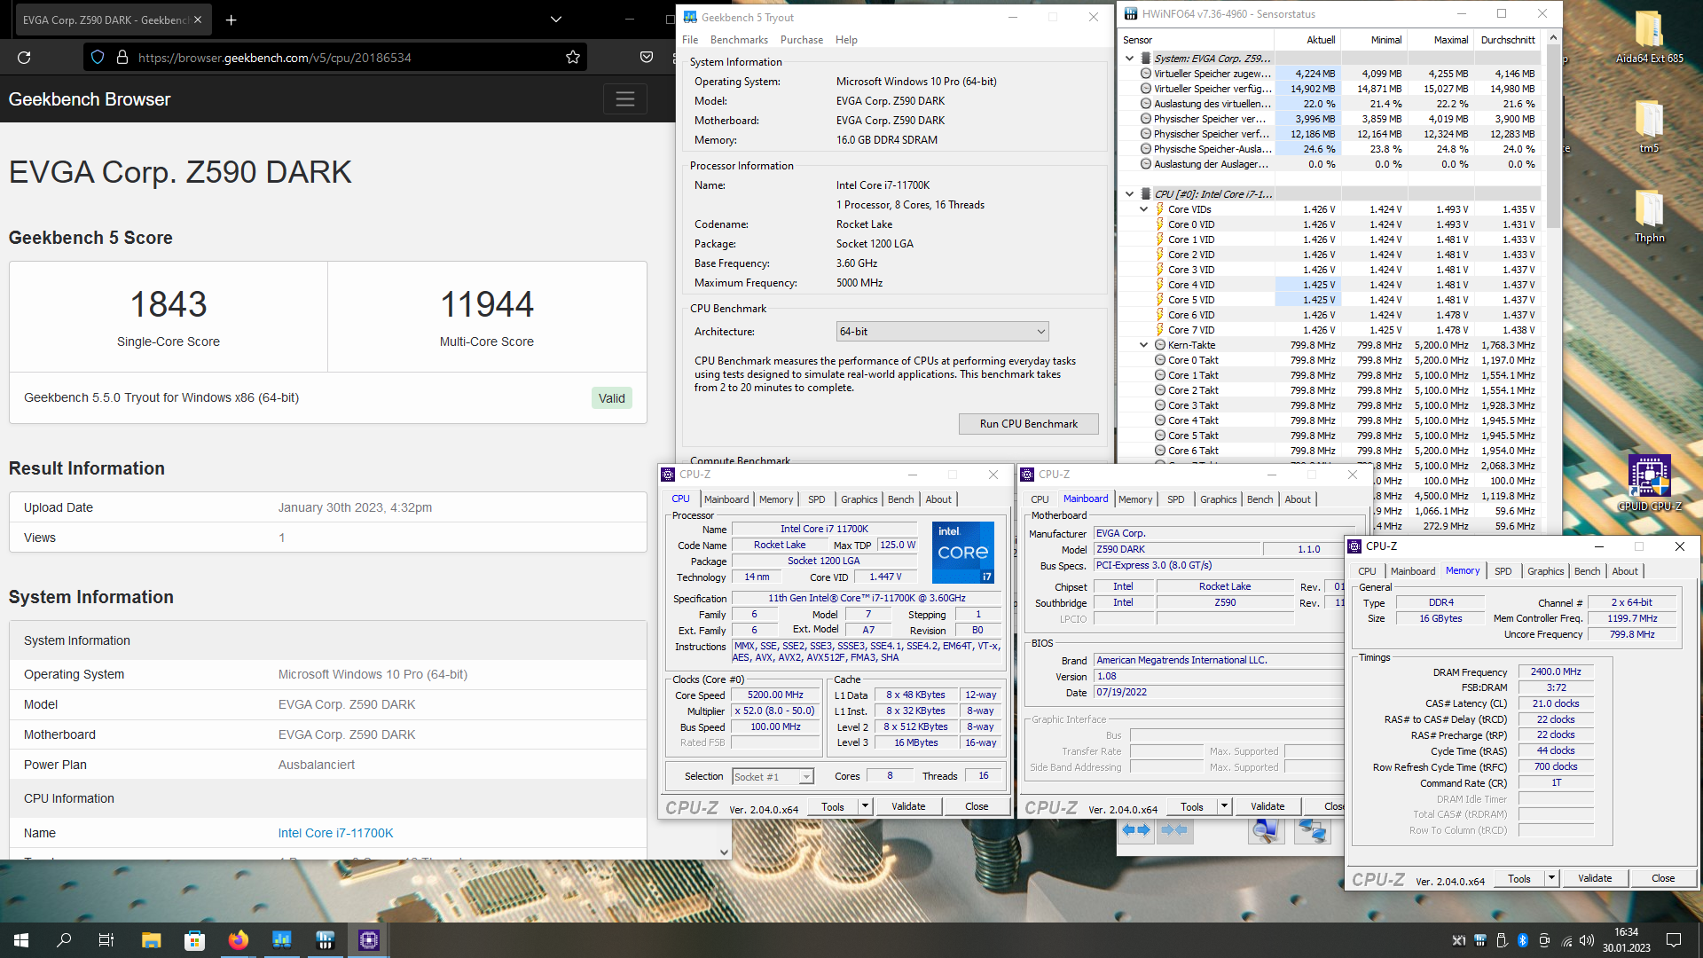The height and width of the screenshot is (958, 1703).
Task: Open Geekbench File menu
Action: (690, 40)
